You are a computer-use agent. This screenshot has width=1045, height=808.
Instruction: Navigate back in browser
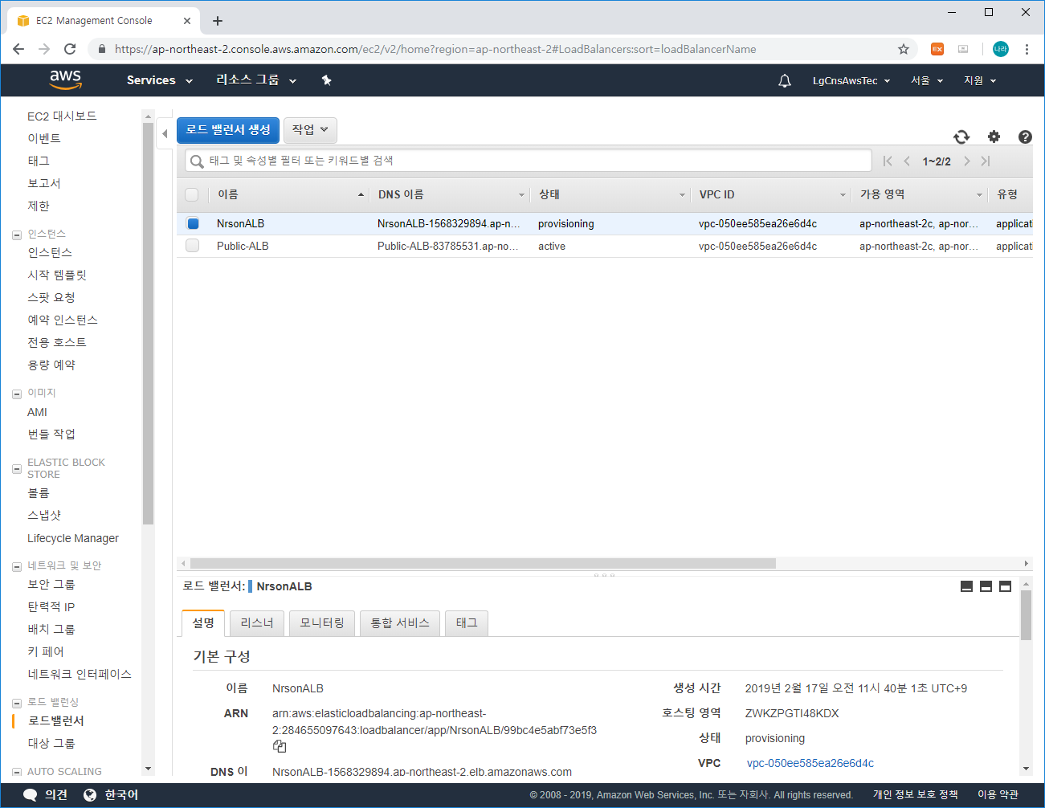coord(18,49)
